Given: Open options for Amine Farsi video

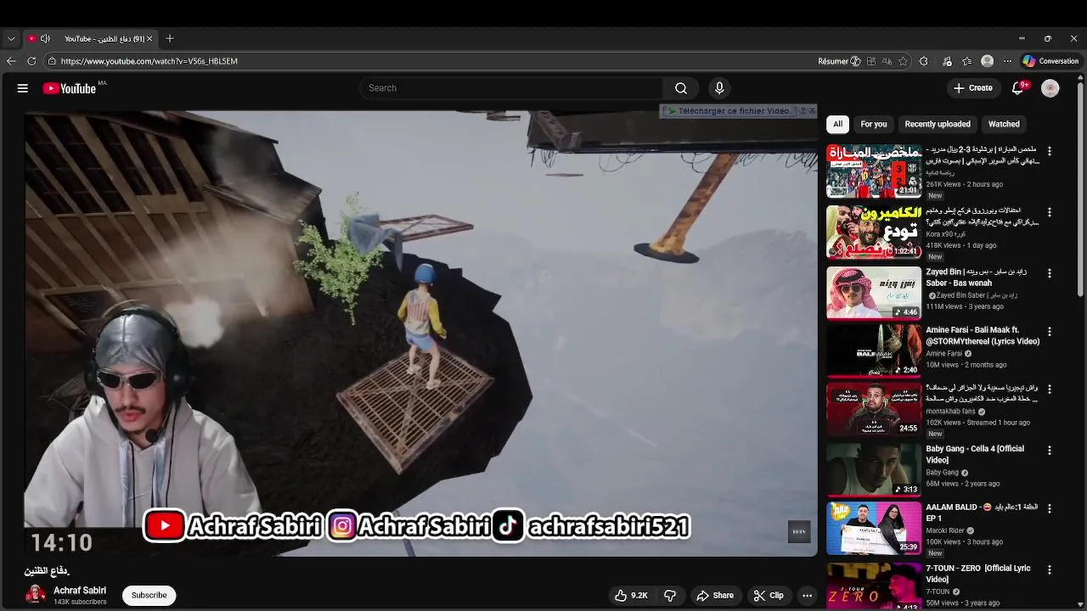Looking at the screenshot, I should [x=1050, y=332].
